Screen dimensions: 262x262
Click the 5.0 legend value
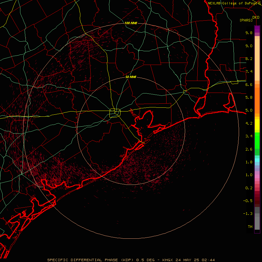(x=249, y=110)
